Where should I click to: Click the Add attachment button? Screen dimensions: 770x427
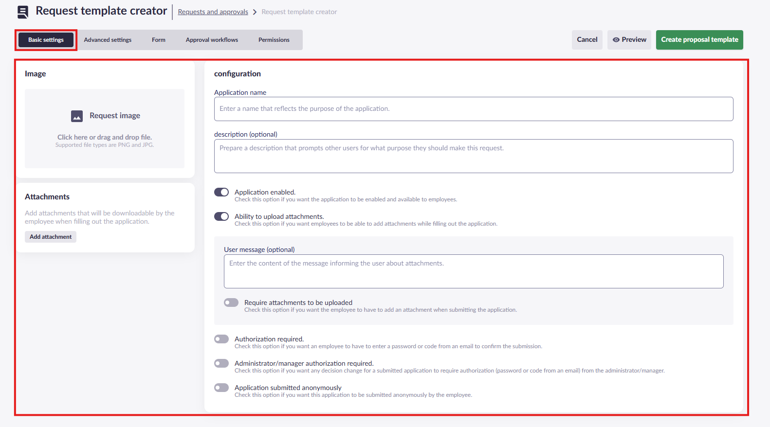(x=51, y=237)
